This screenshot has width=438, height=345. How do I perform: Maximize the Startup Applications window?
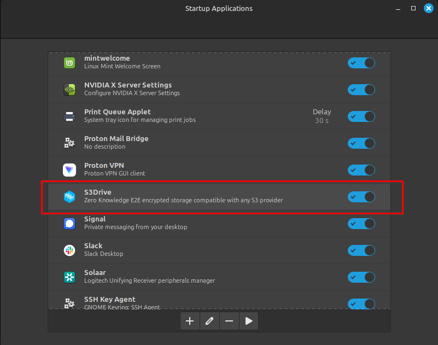(x=413, y=8)
